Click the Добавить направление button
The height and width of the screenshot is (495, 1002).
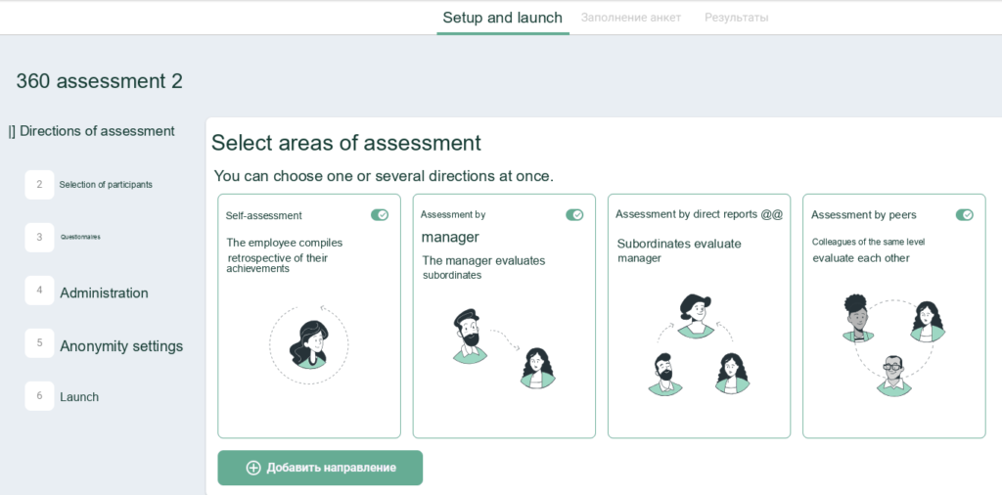click(x=320, y=468)
